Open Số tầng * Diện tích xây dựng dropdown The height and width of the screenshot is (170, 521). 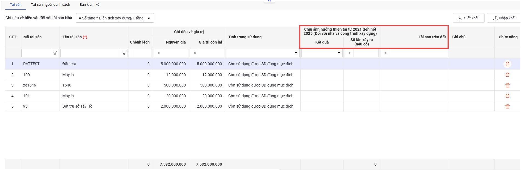click(x=115, y=18)
